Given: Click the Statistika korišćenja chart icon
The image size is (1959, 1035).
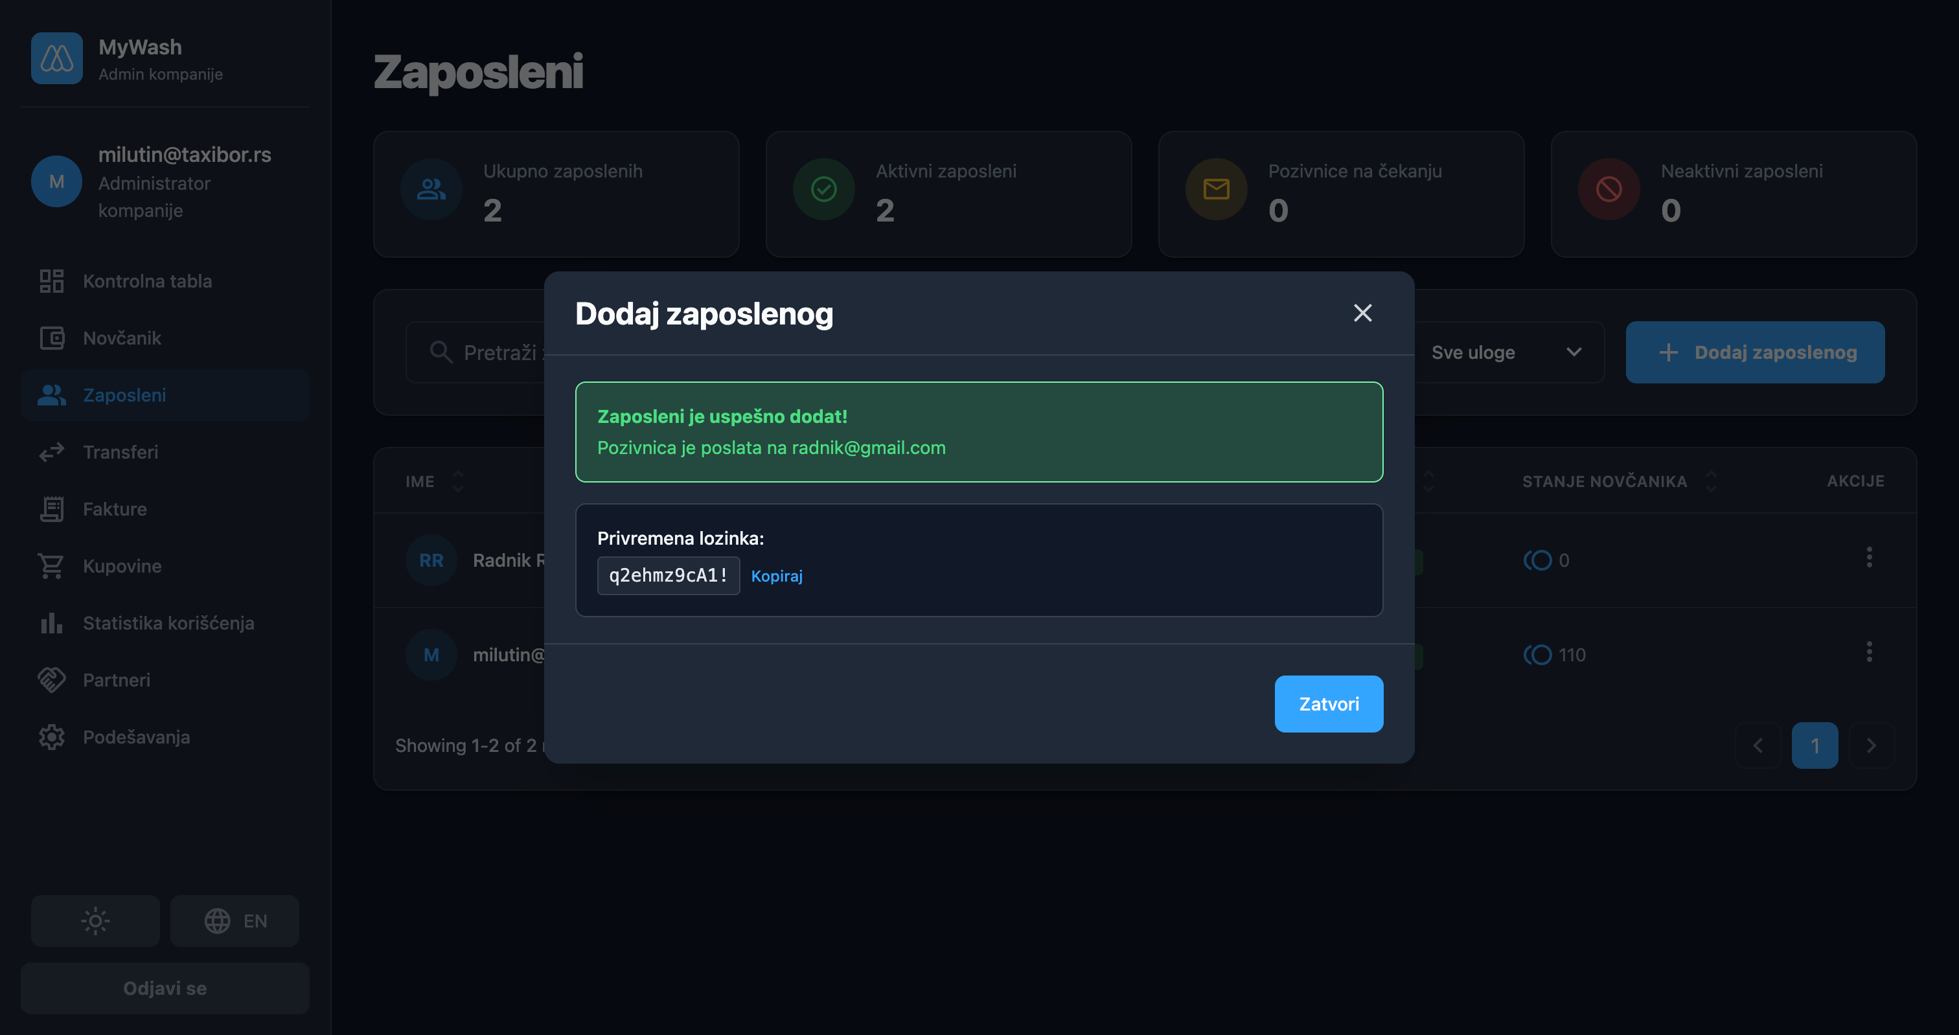Looking at the screenshot, I should click(x=52, y=624).
